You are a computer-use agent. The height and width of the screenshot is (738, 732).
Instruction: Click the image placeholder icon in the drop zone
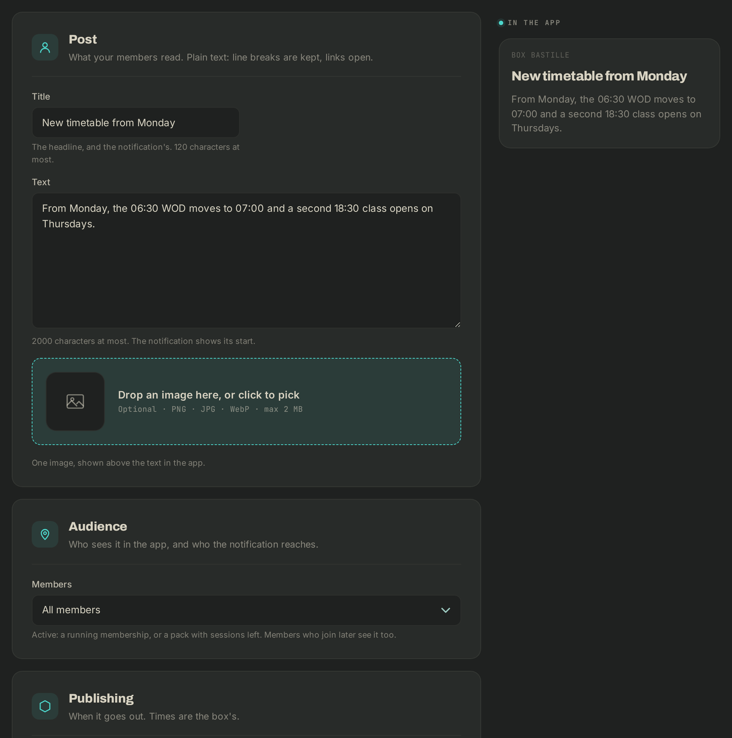75,401
